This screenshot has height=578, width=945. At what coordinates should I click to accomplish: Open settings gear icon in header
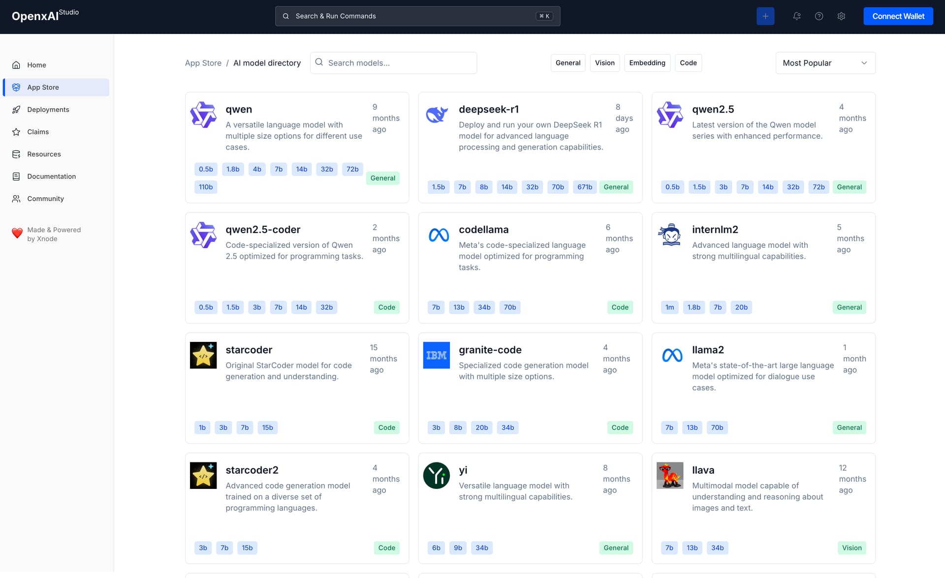pyautogui.click(x=841, y=16)
